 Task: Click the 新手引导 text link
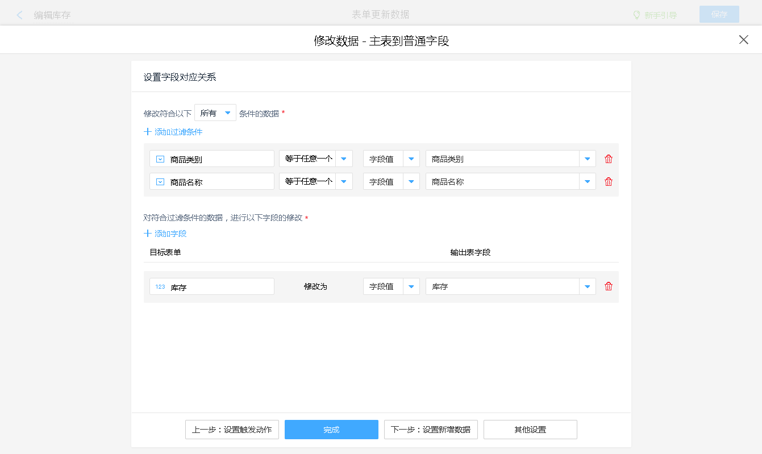660,15
